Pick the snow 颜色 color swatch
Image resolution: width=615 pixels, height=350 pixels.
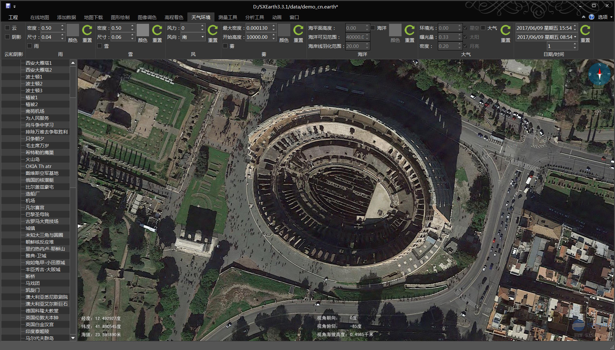click(x=143, y=30)
